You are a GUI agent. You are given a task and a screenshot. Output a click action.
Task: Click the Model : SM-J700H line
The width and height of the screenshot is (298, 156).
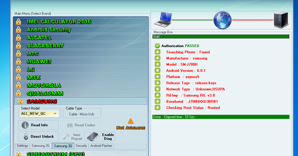(x=182, y=64)
